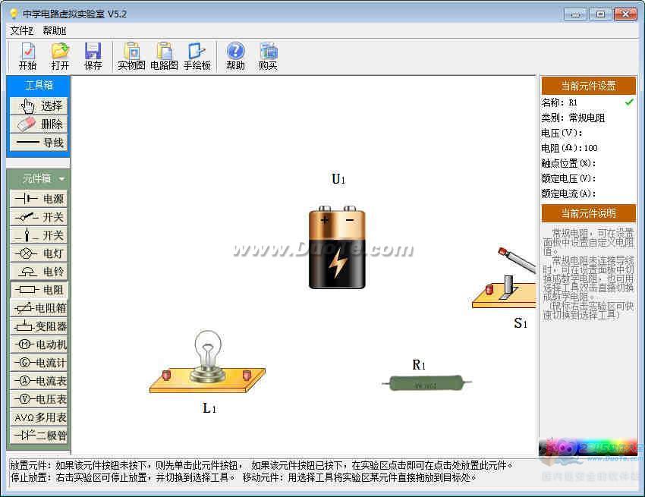
Task: Pick the 变阻器 rheostat component
Action: [x=39, y=326]
